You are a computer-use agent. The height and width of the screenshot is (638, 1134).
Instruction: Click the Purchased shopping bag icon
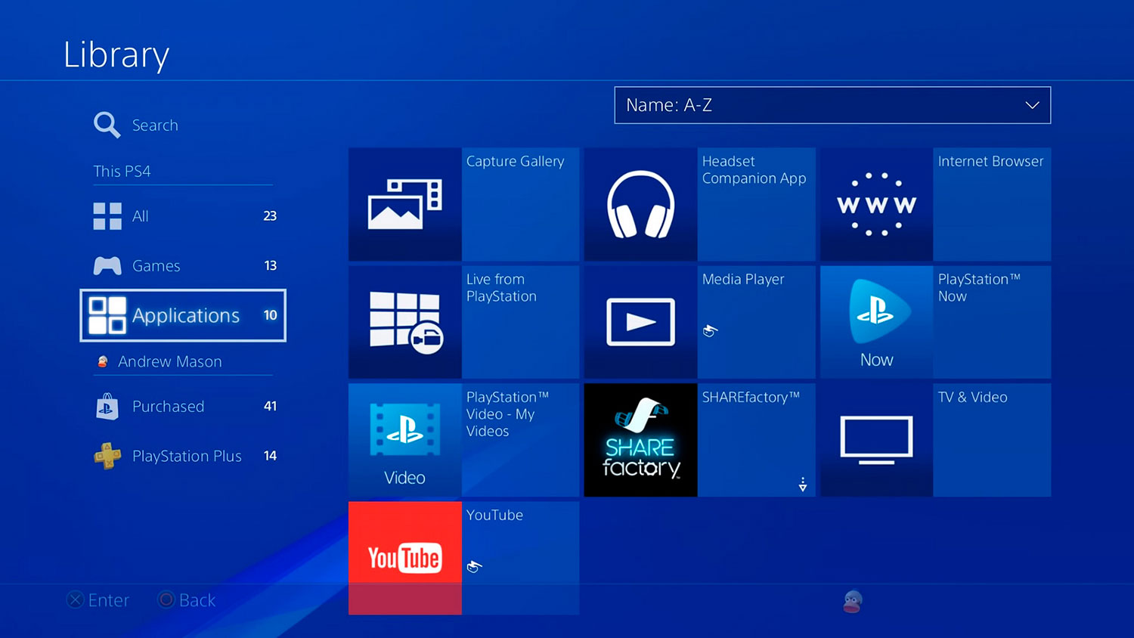point(107,407)
